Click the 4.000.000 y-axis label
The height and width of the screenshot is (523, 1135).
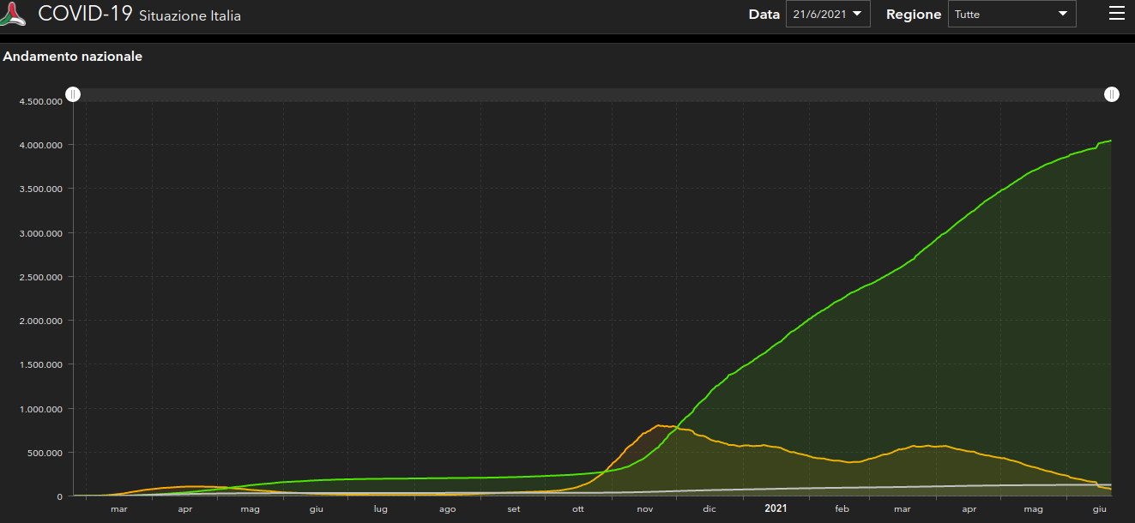[42, 145]
